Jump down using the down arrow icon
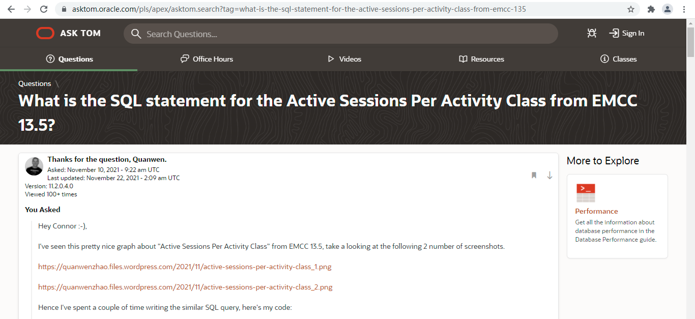 tap(549, 175)
